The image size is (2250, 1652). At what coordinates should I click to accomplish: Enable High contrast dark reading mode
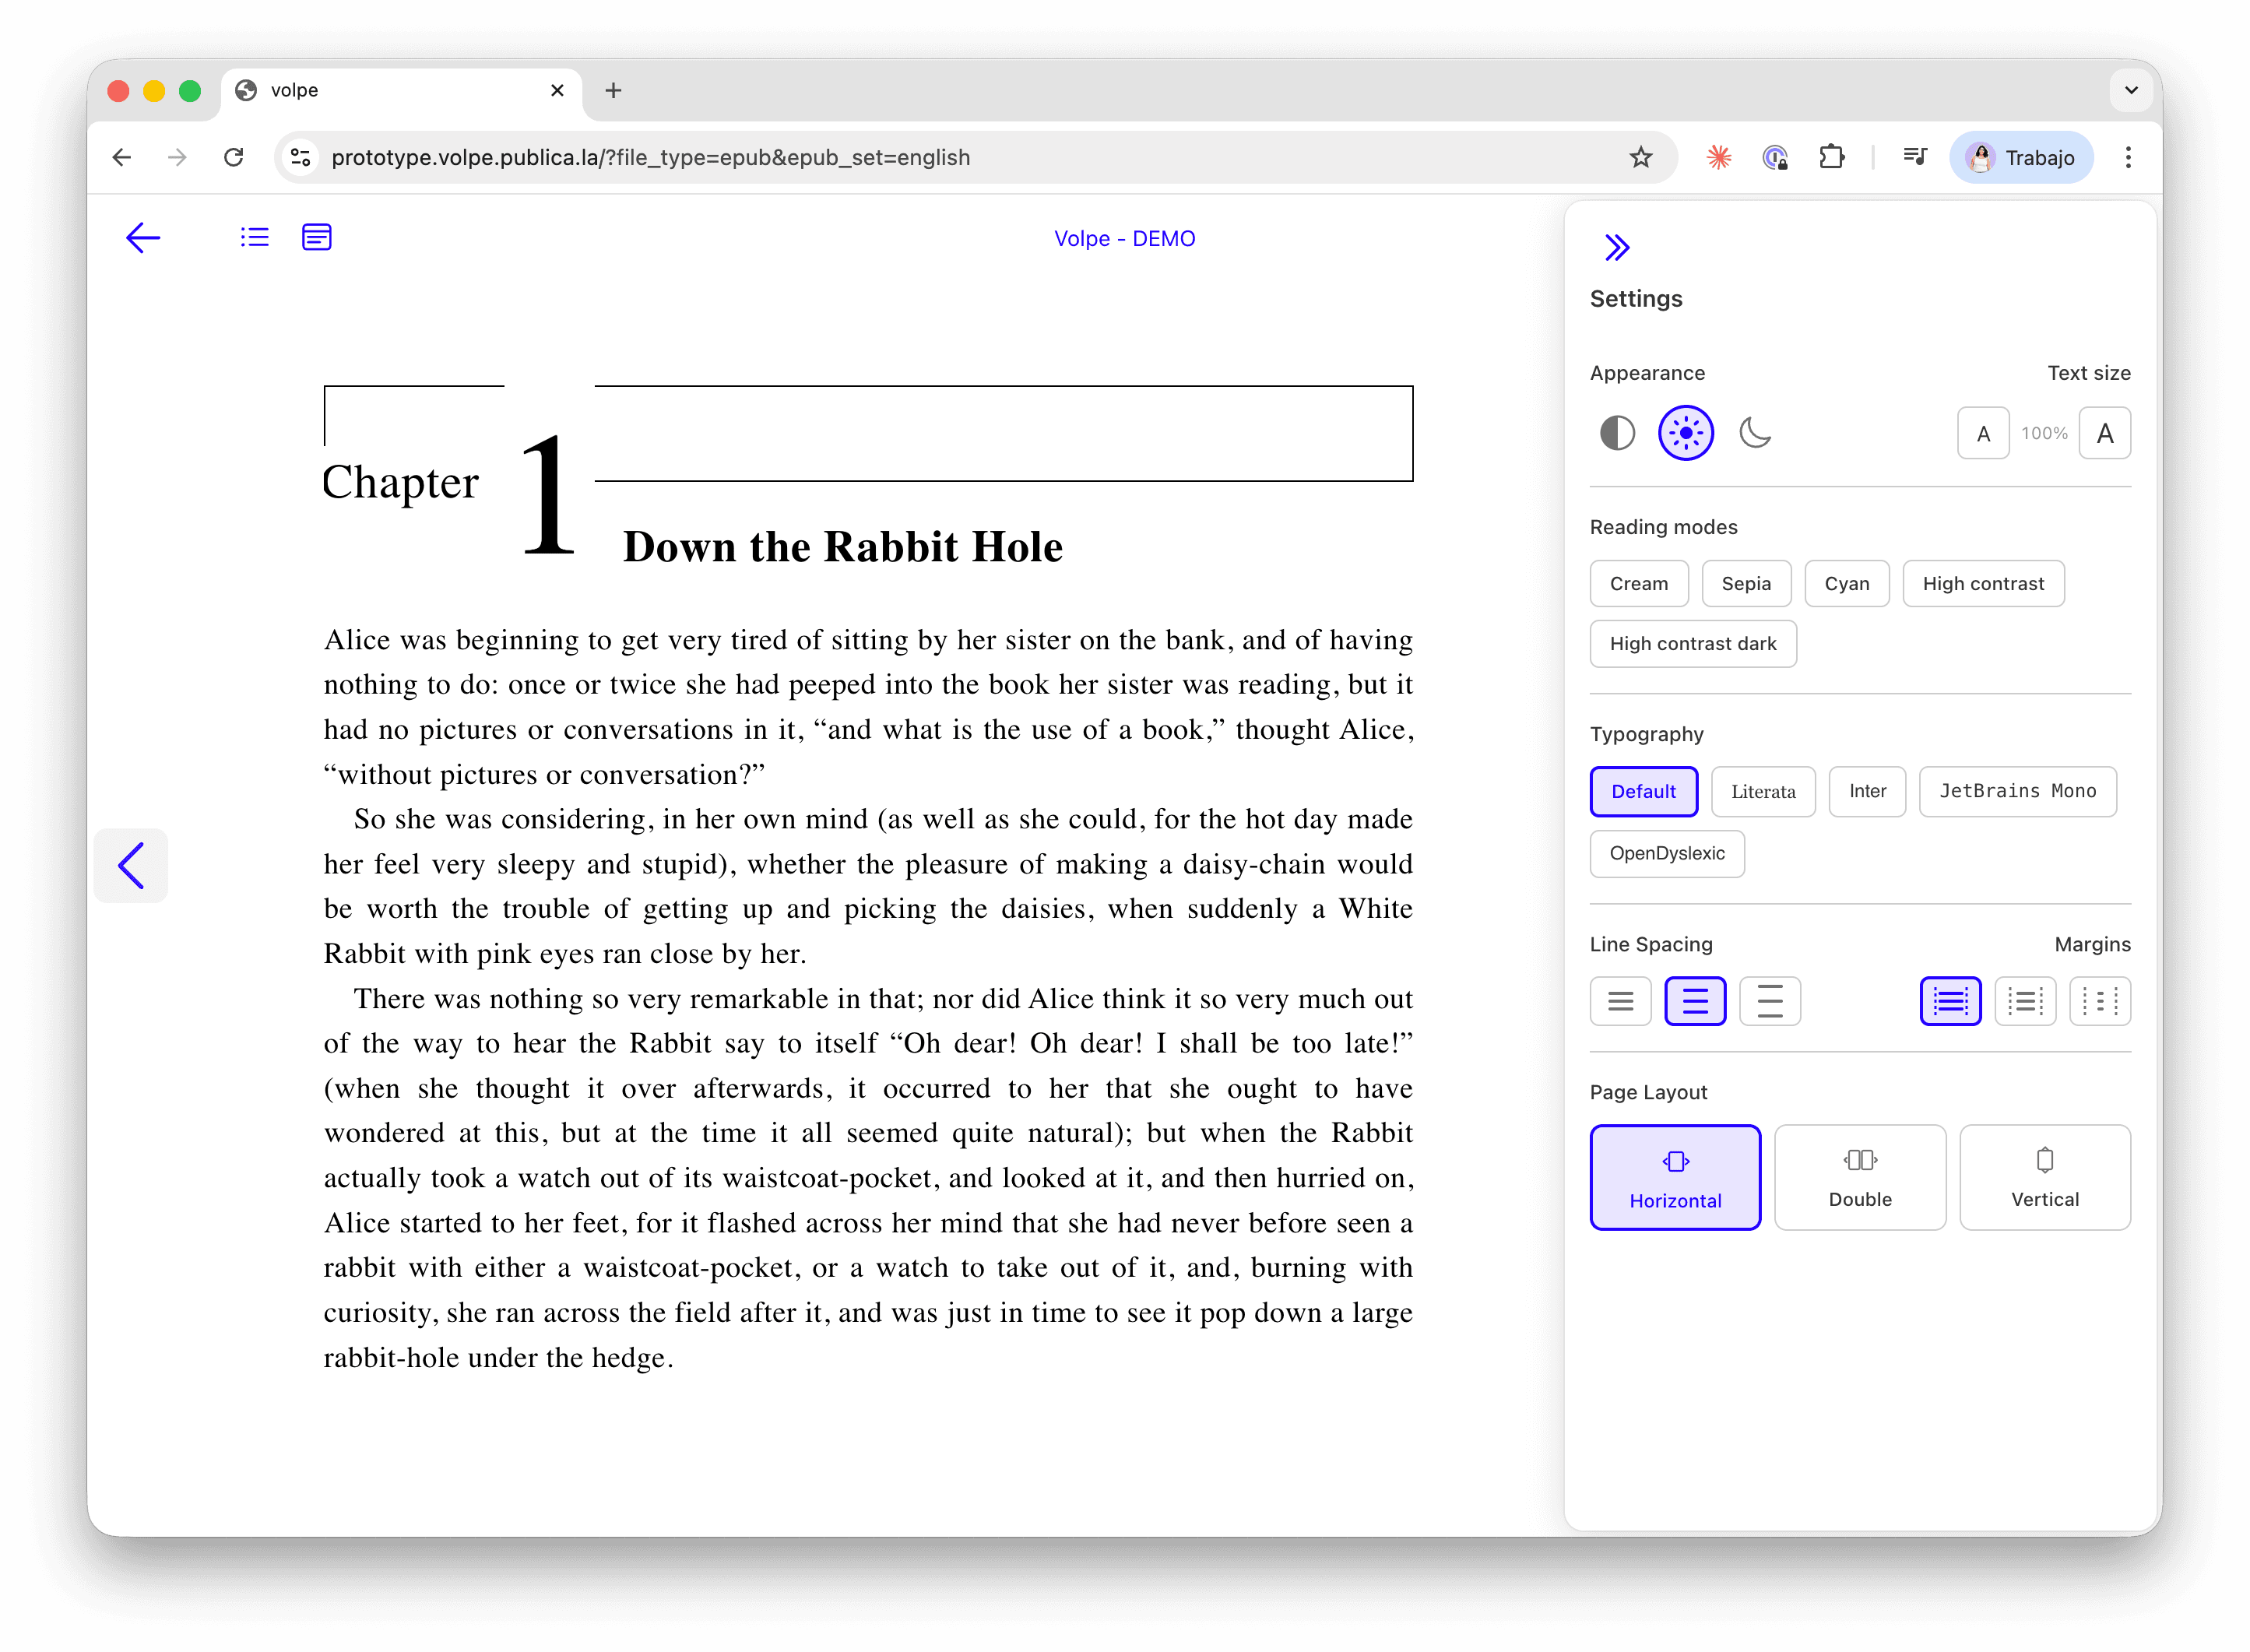point(1693,643)
